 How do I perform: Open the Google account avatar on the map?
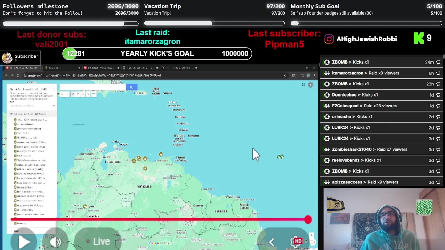(x=310, y=84)
